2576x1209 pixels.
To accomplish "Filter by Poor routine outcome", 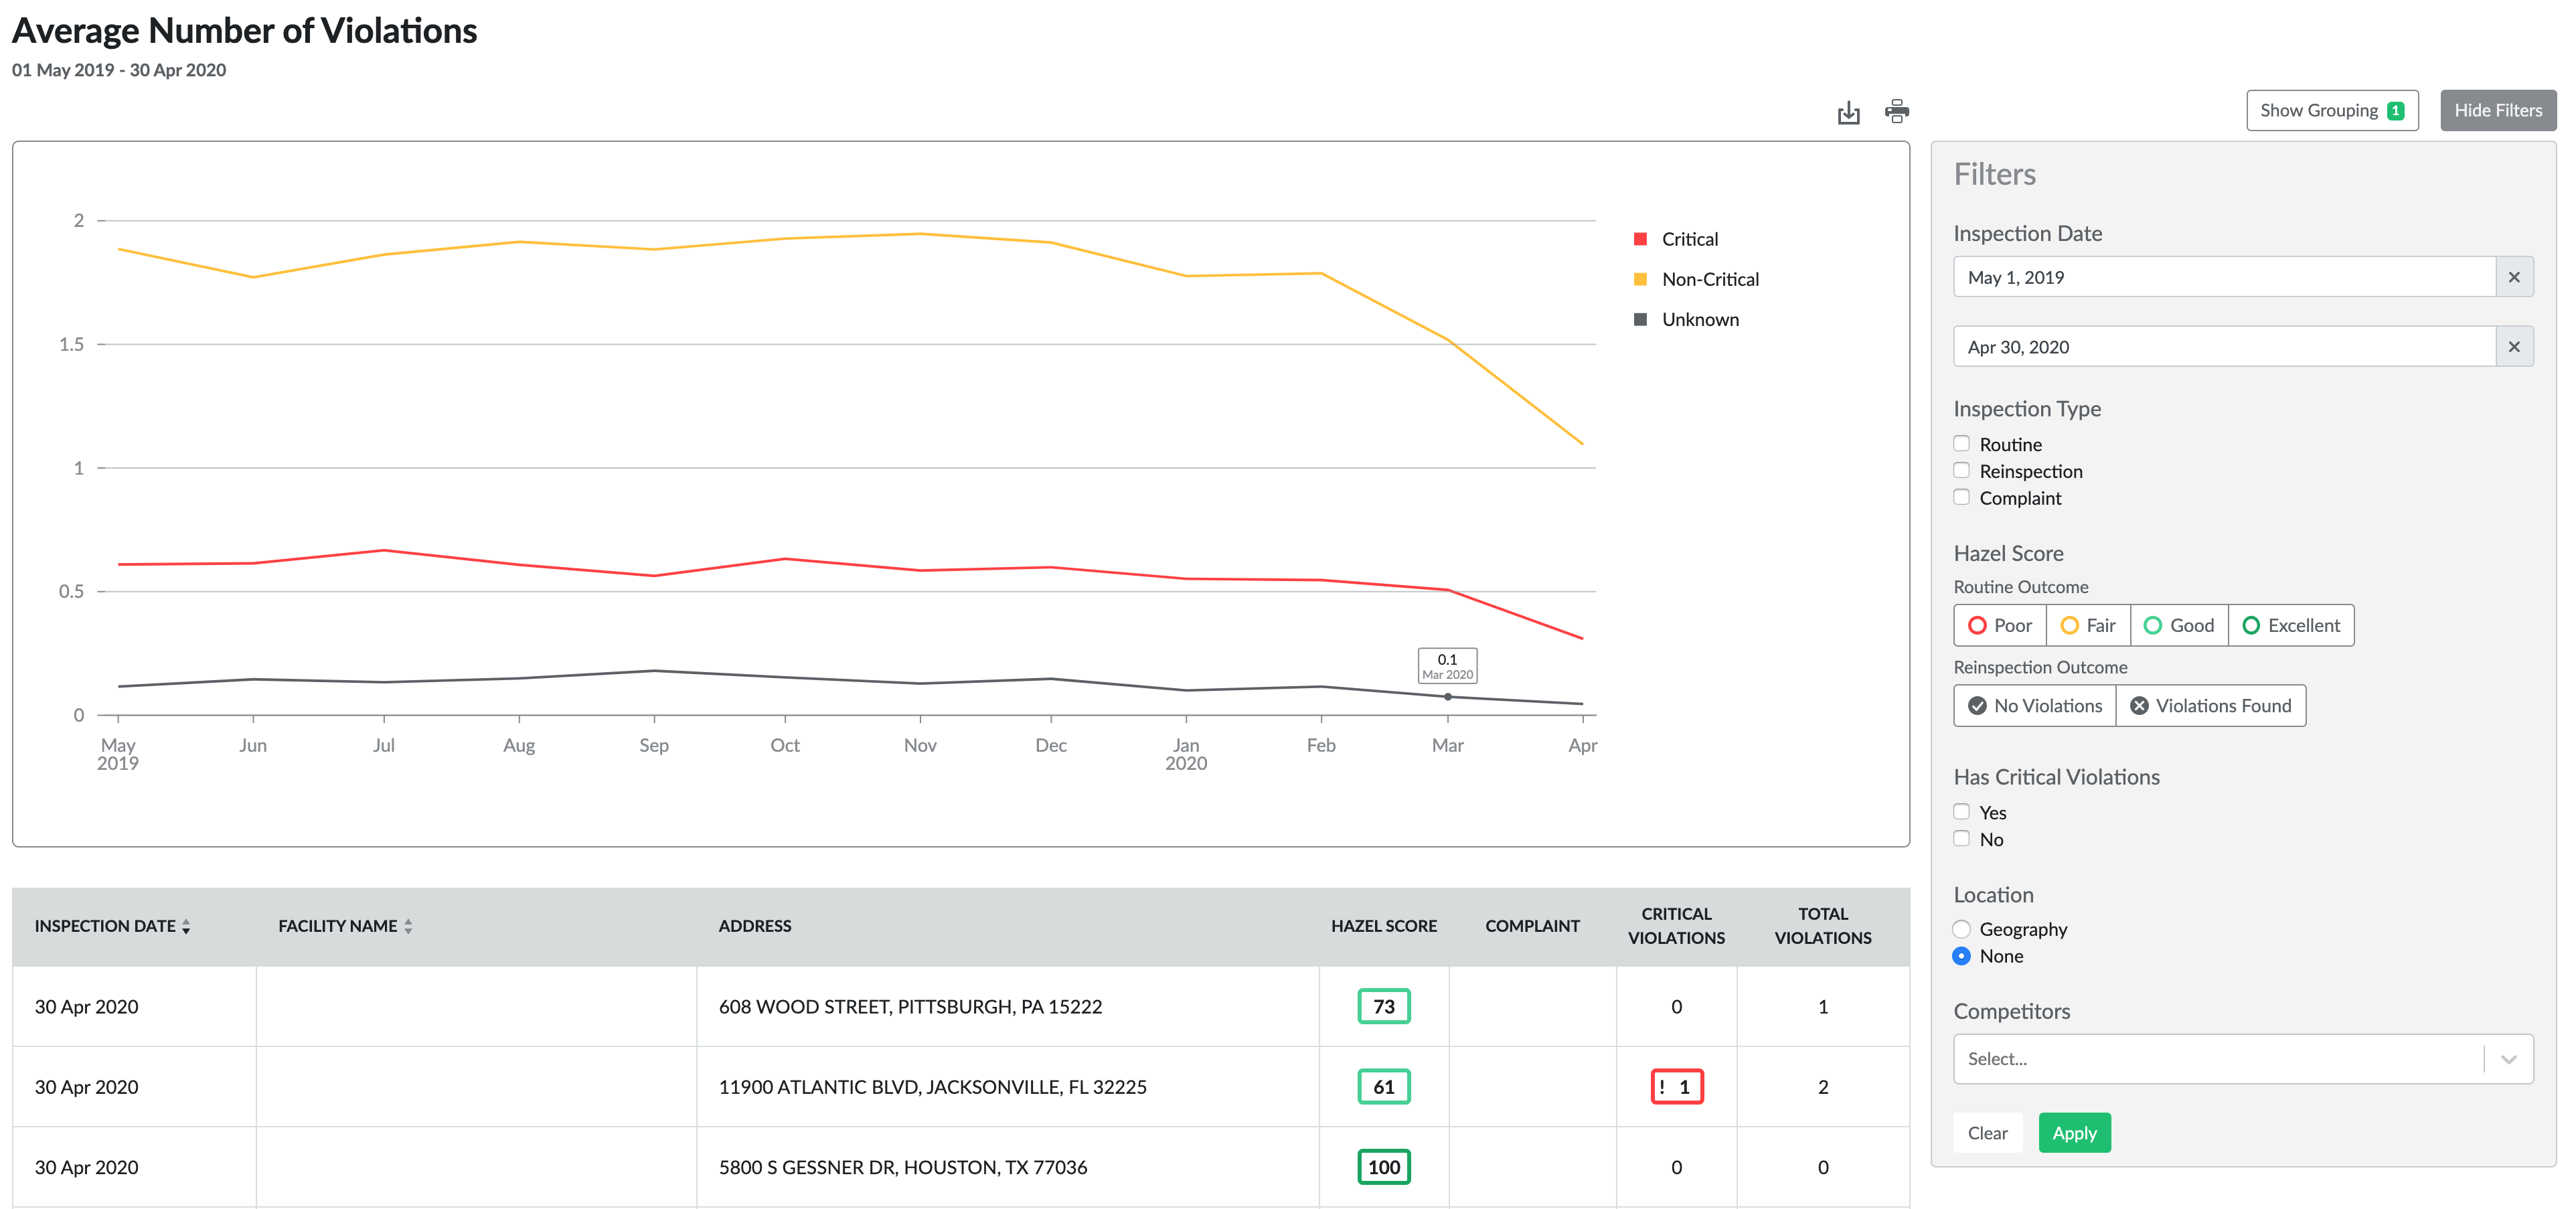I will 2000,626.
